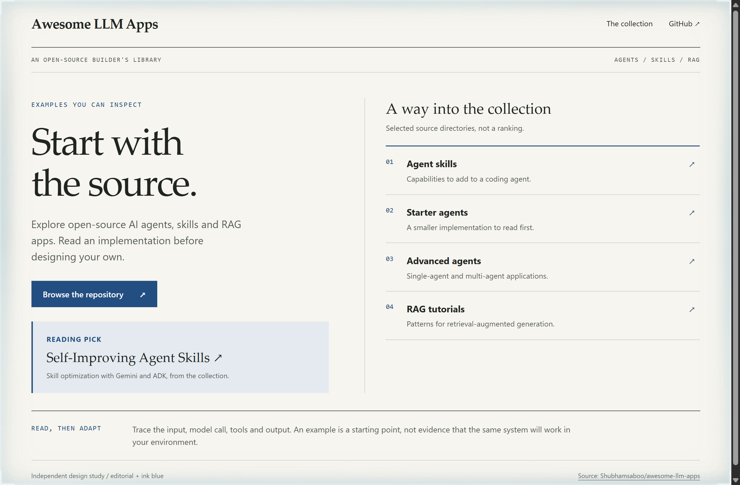740x485 pixels.
Task: Open the RAG tutorials directory entry
Action: coord(543,316)
